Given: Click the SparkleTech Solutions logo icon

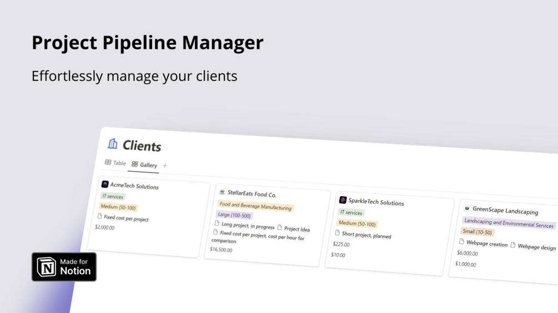Looking at the screenshot, I should [x=343, y=200].
